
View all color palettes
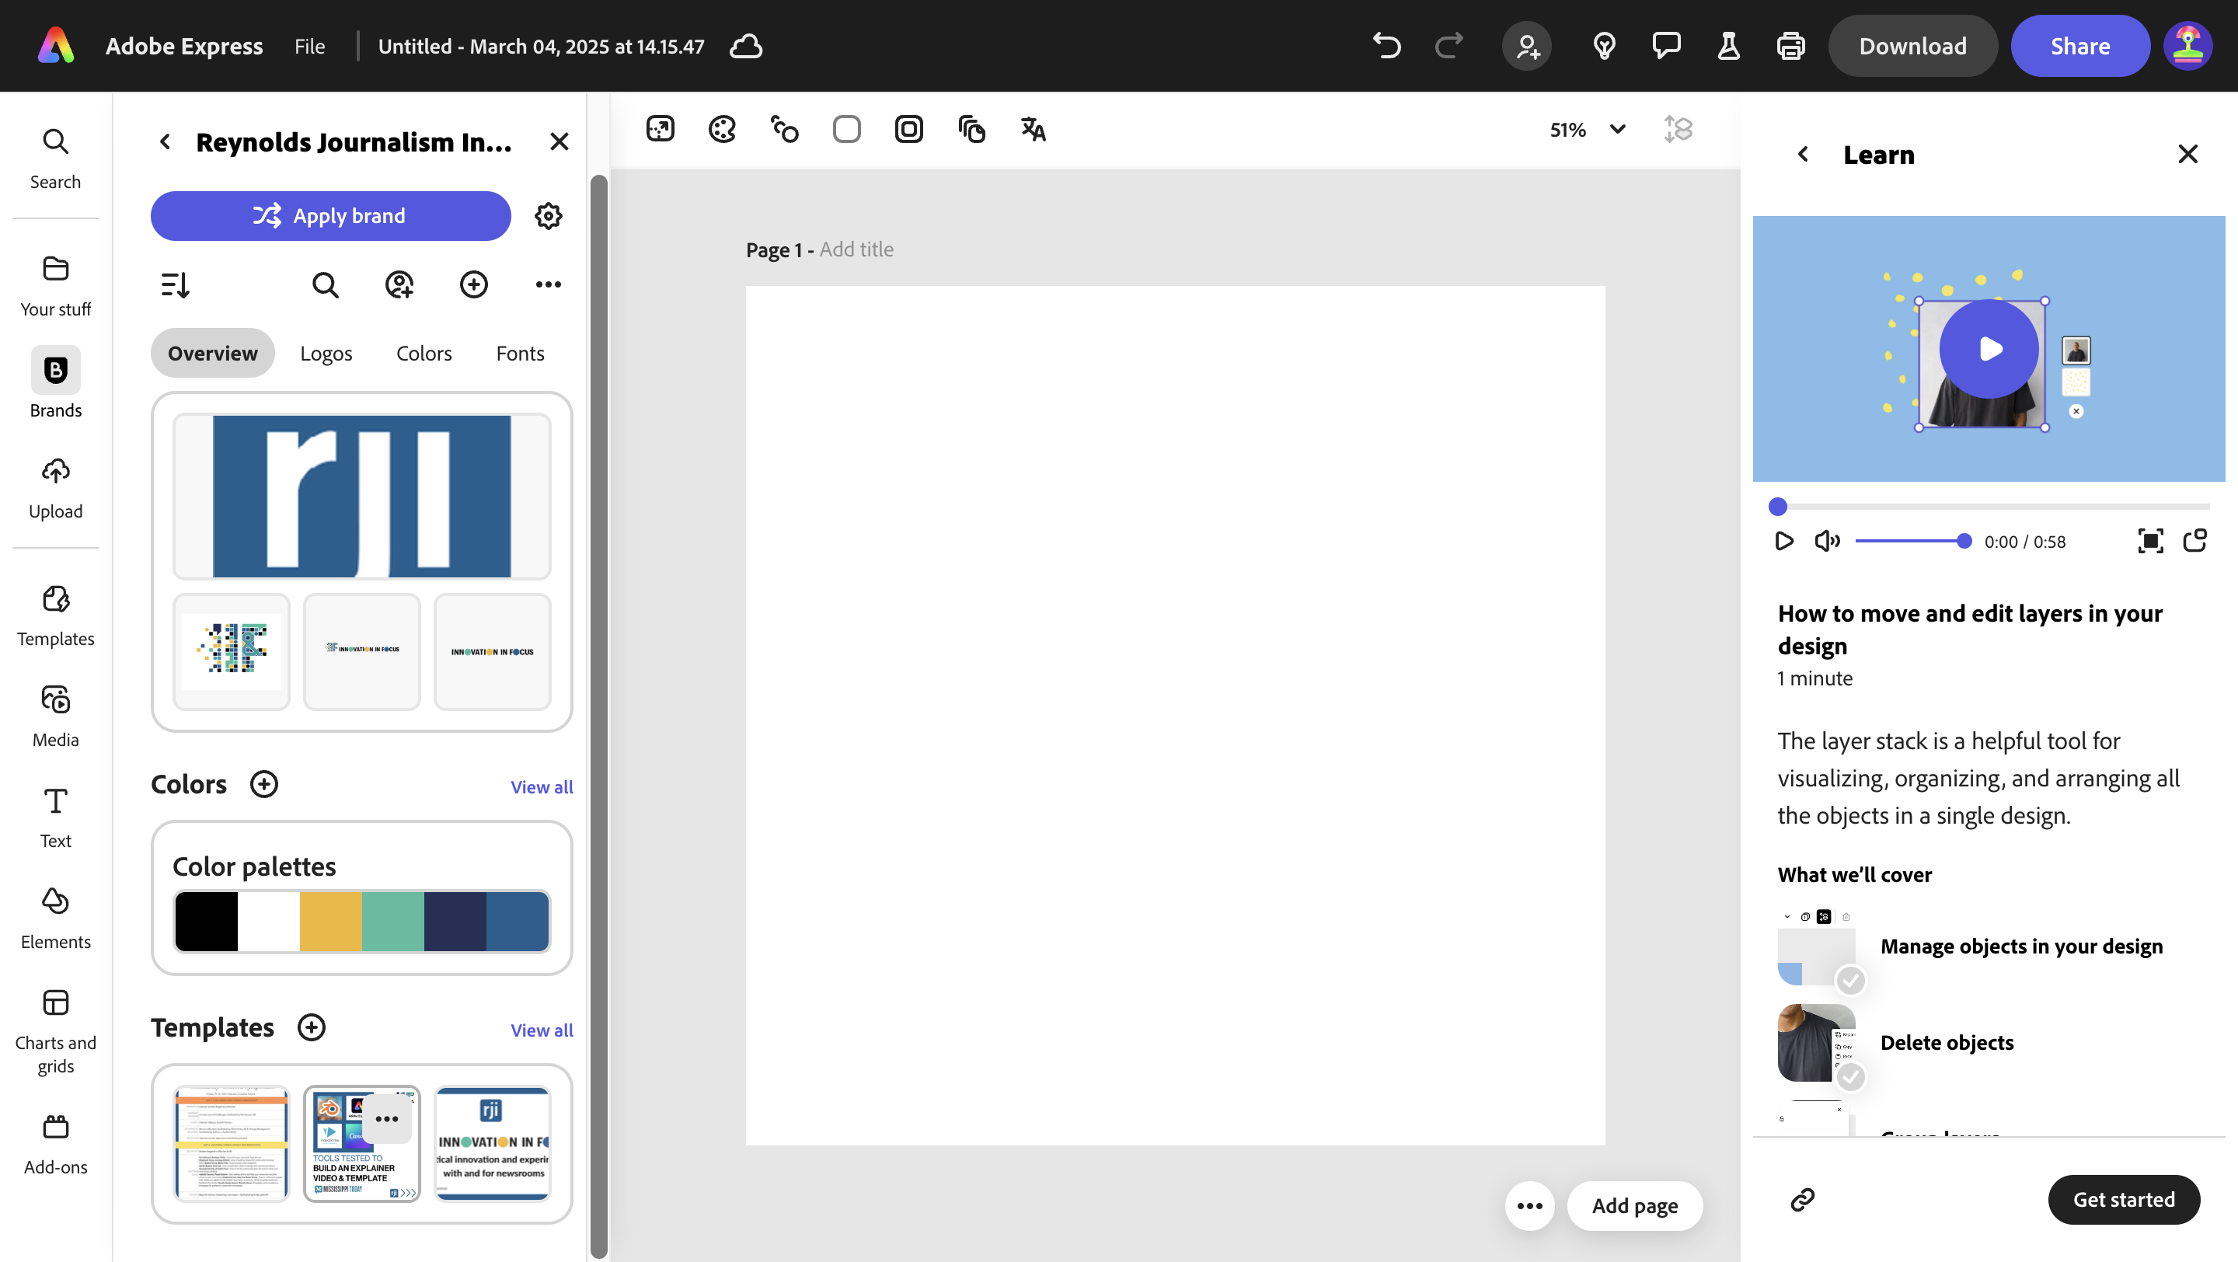pos(540,786)
